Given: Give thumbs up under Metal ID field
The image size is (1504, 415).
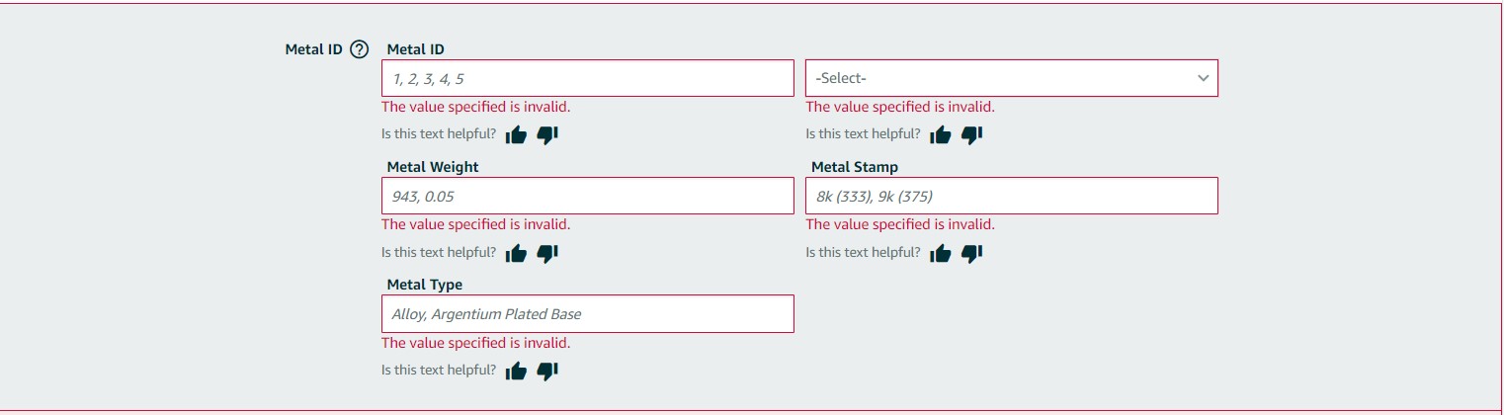Looking at the screenshot, I should tap(516, 134).
